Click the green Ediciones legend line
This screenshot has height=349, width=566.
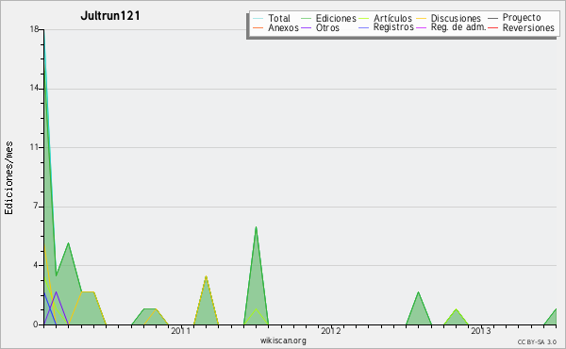pos(306,18)
